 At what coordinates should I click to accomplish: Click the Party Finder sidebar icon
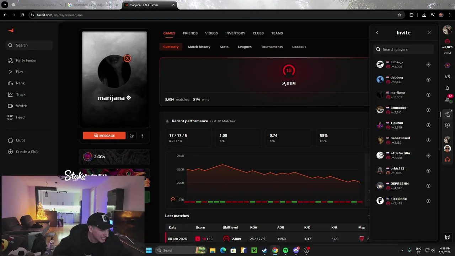pos(10,60)
